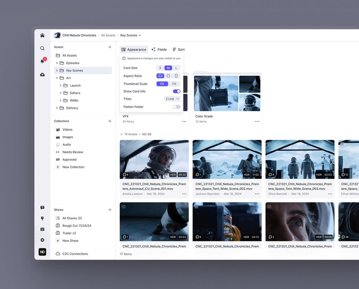
Task: Open more options for Astronaut_CU_Scene_001 asset
Action: (184, 194)
